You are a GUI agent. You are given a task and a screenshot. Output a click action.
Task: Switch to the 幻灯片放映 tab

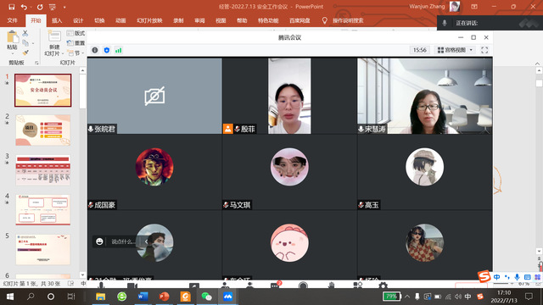[x=149, y=20]
